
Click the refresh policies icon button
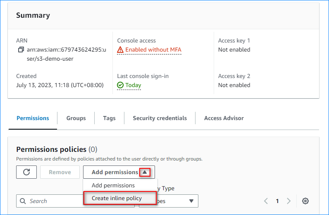[x=26, y=172]
